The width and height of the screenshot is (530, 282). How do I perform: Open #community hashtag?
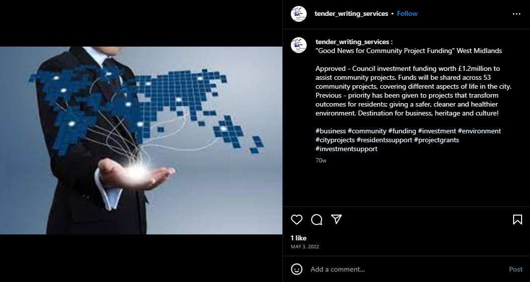[x=367, y=131]
